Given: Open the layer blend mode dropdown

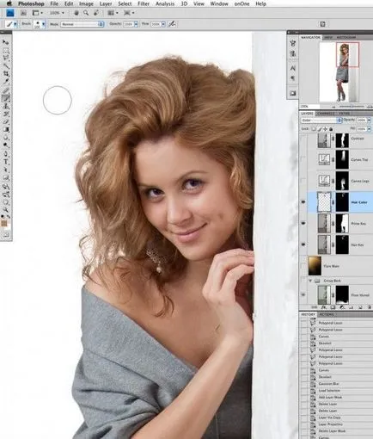Looking at the screenshot, I should click(321, 121).
